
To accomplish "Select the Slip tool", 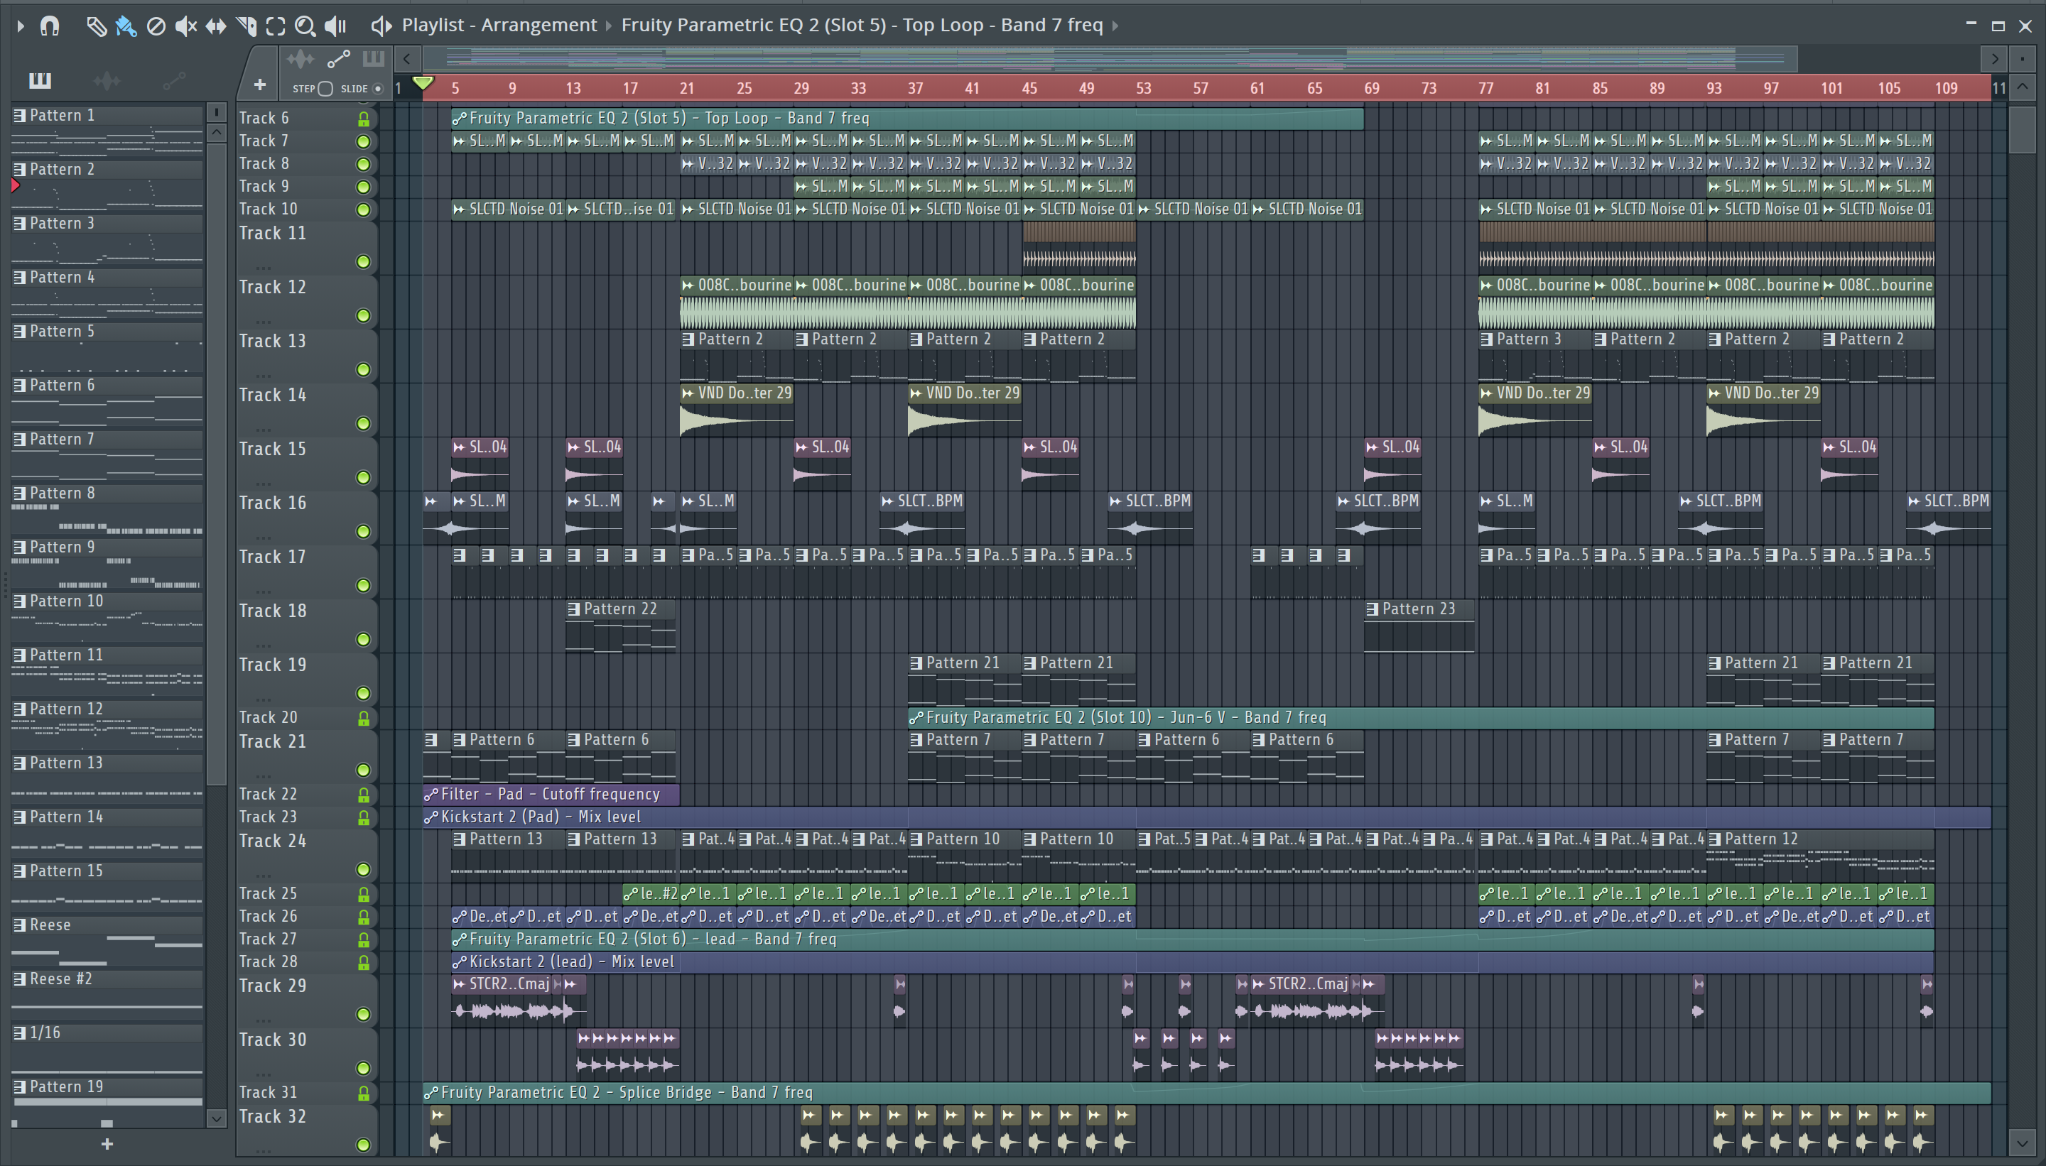I will 215,26.
